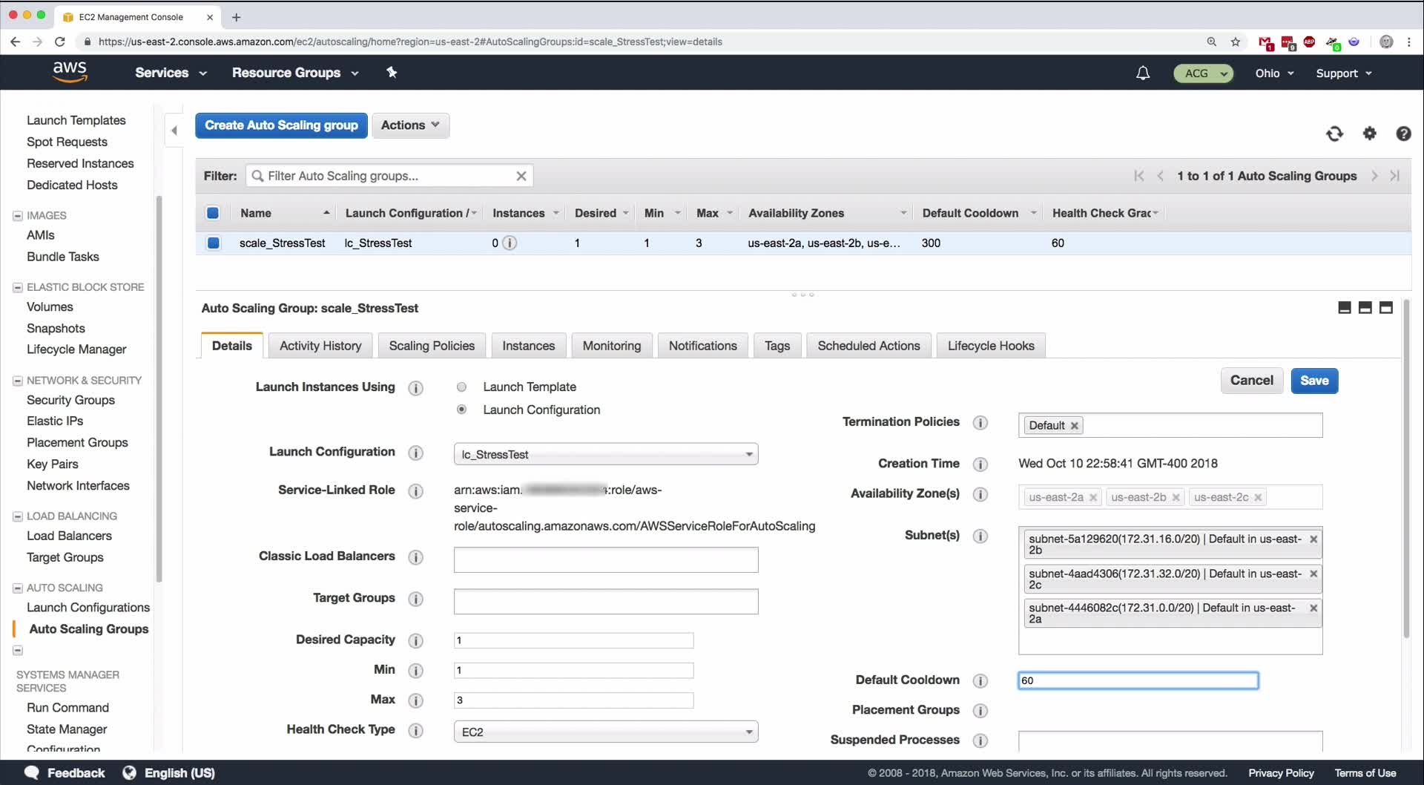Image resolution: width=1424 pixels, height=785 pixels.
Task: Open Load Balancers in sidebar
Action: [69, 536]
